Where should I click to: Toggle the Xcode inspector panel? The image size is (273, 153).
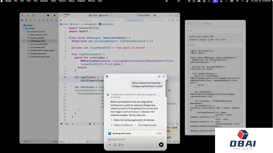click(x=176, y=15)
